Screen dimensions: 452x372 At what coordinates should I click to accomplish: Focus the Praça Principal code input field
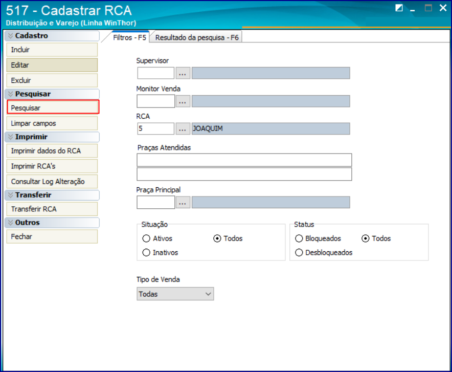point(156,202)
